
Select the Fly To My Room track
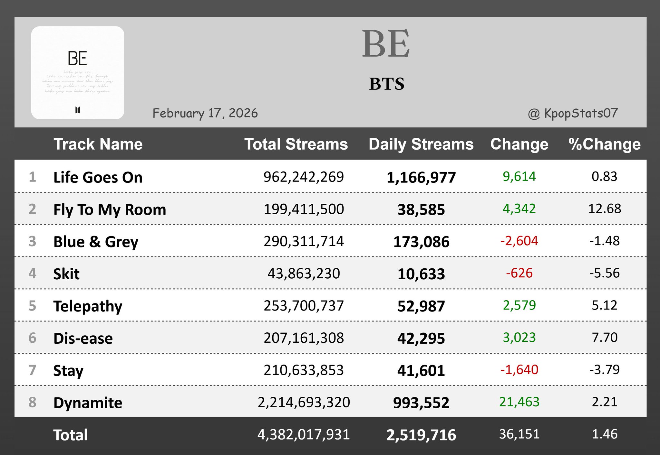110,209
